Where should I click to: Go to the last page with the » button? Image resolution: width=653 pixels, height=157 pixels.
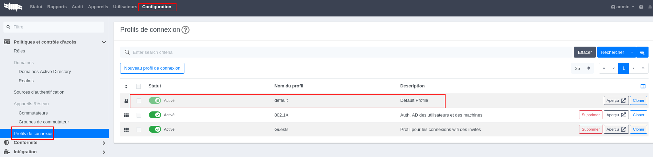tap(643, 68)
